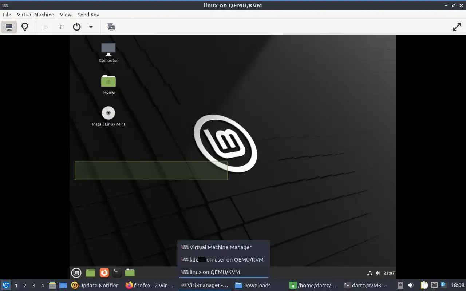
Task: Open the host application launcher menu
Action: [5, 286]
